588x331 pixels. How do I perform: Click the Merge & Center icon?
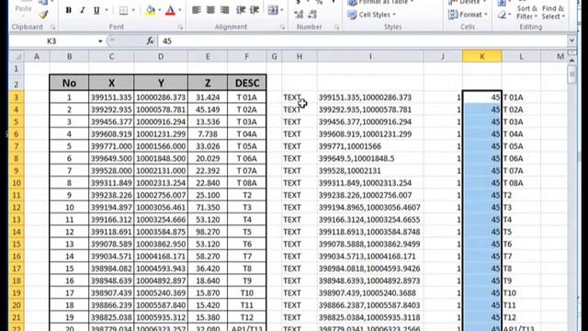[273, 10]
